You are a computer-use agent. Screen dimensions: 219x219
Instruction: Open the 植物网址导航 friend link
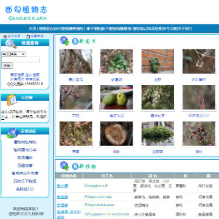click(25, 142)
